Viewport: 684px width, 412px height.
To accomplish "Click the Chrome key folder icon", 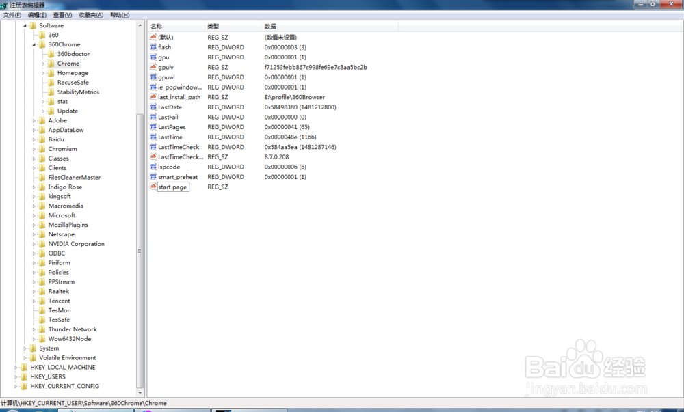I will pyautogui.click(x=51, y=64).
